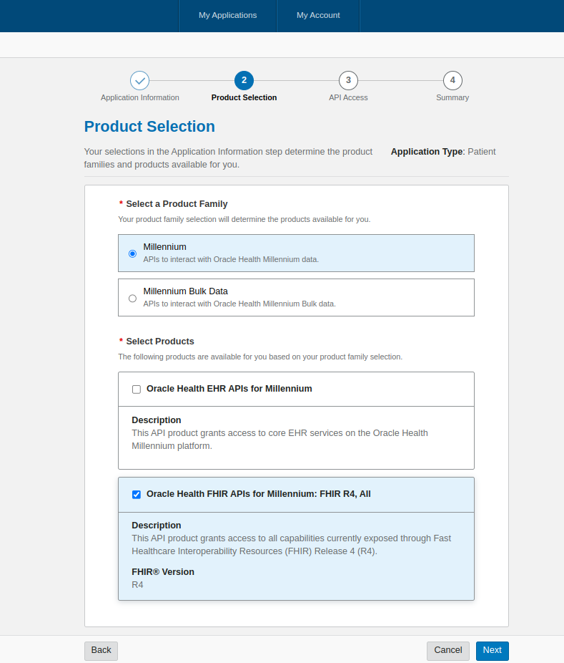Image resolution: width=564 pixels, height=663 pixels.
Task: Click the completed Application Information checkmark step
Action: 139,80
